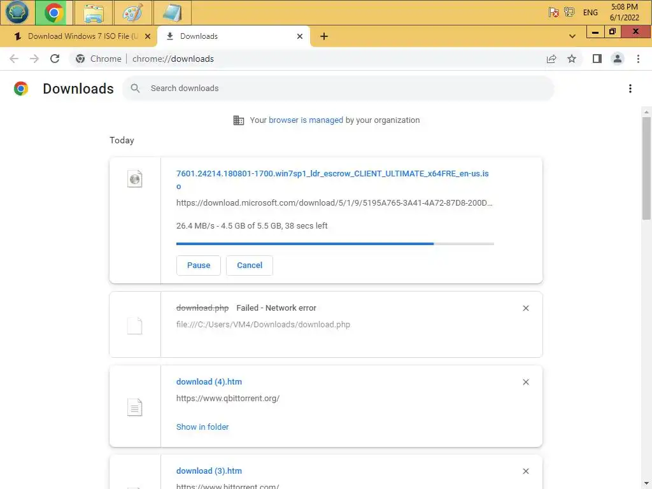The image size is (652, 489).
Task: Close the Downloads tab
Action: pyautogui.click(x=300, y=36)
